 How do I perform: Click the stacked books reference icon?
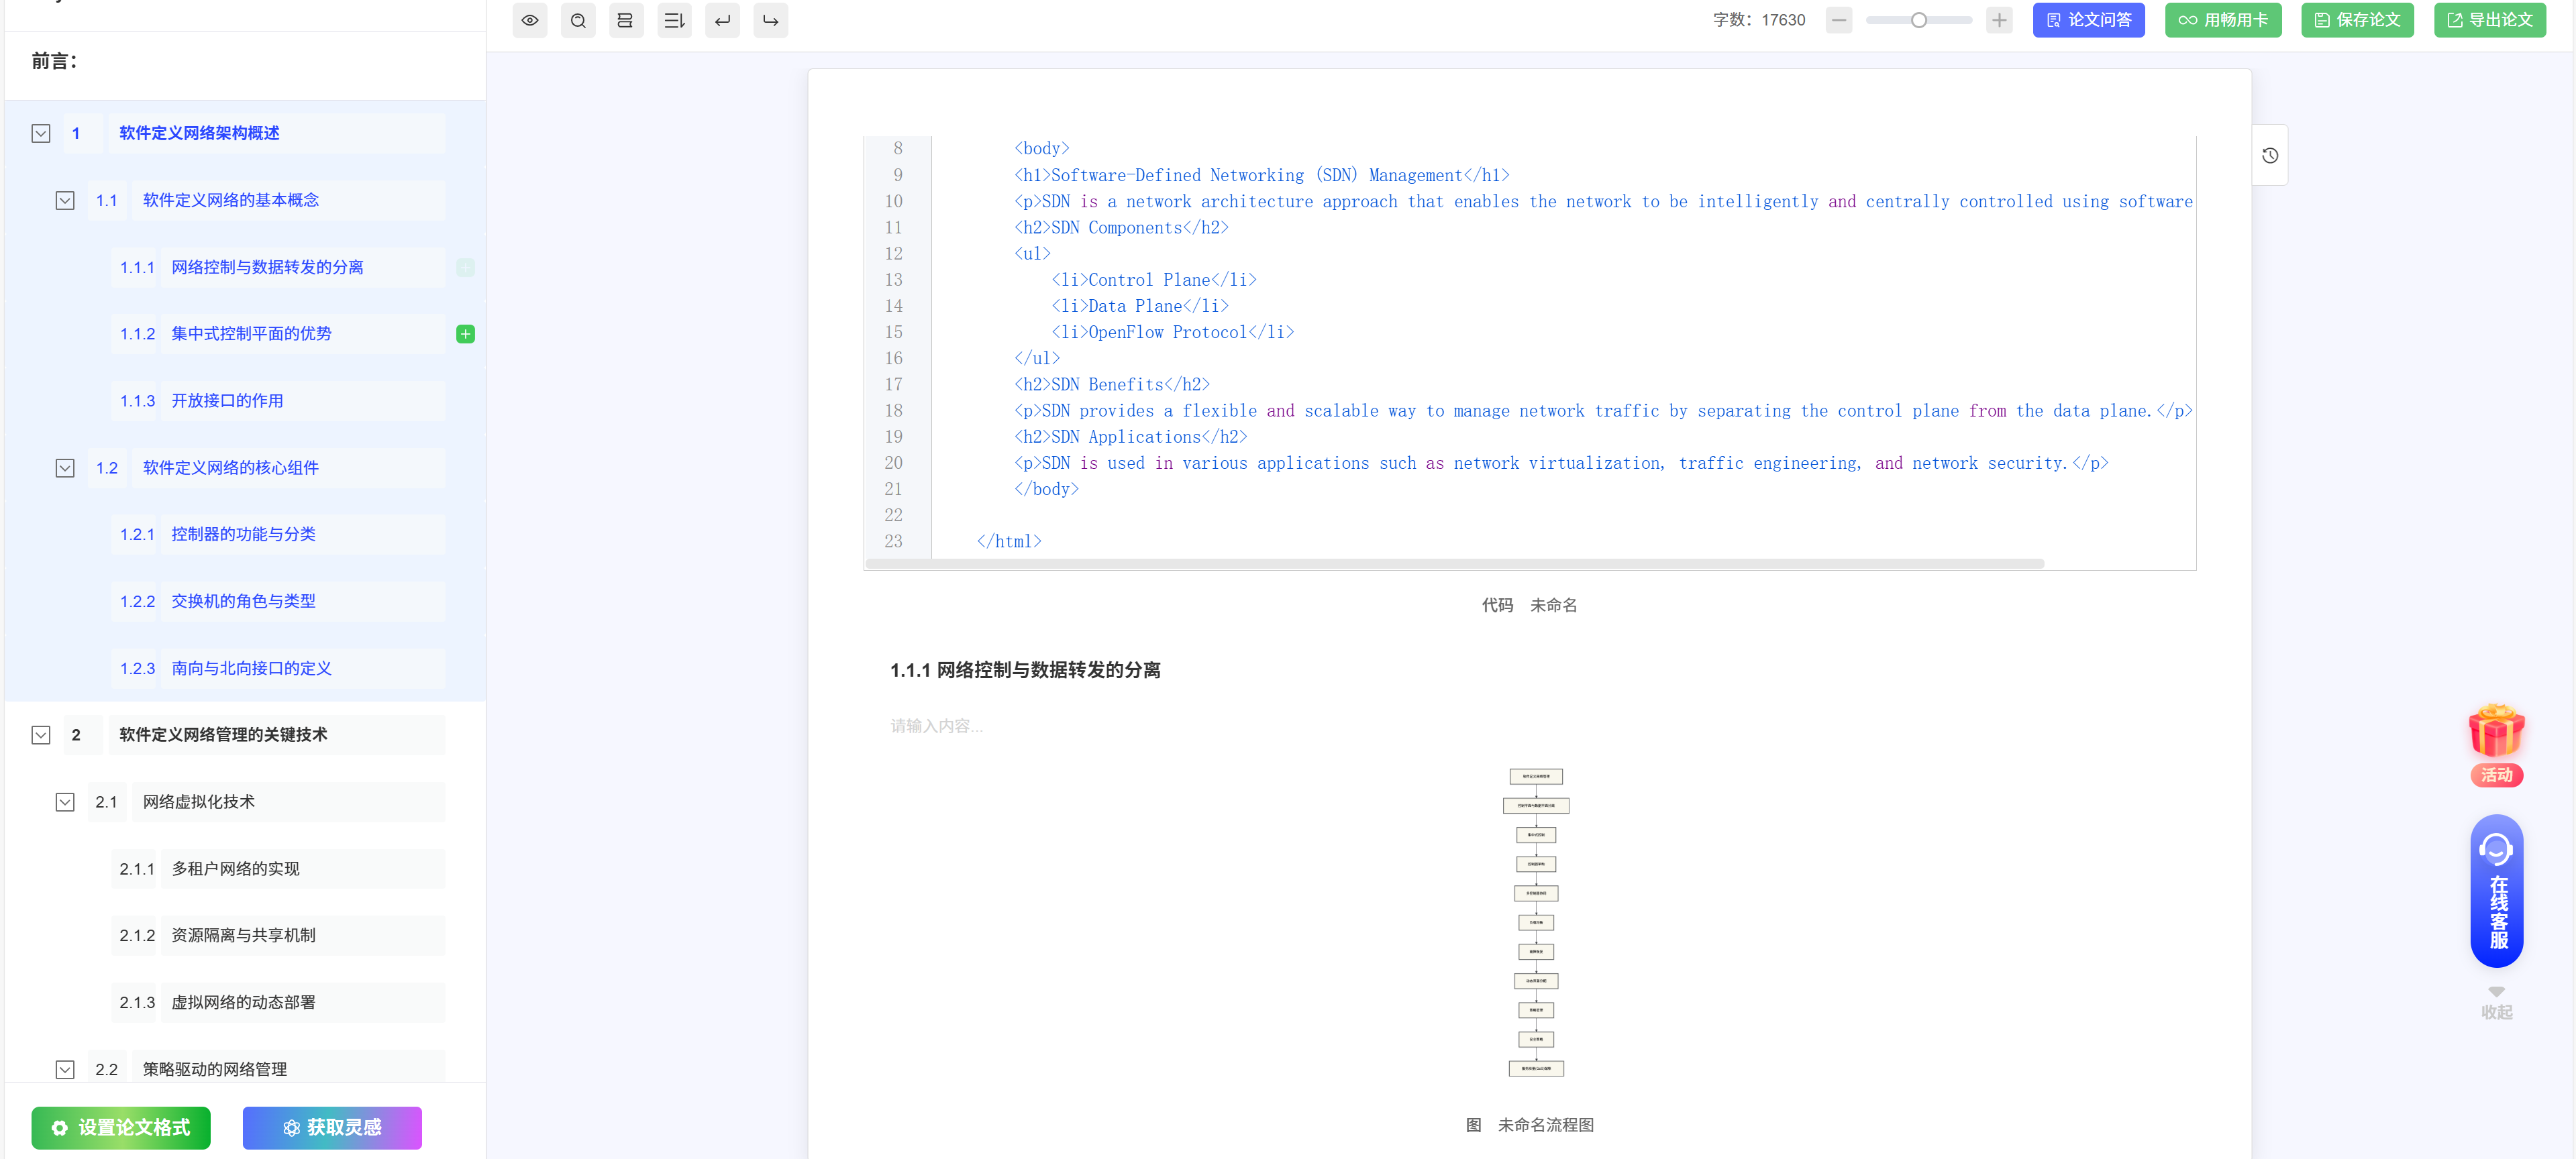(625, 20)
